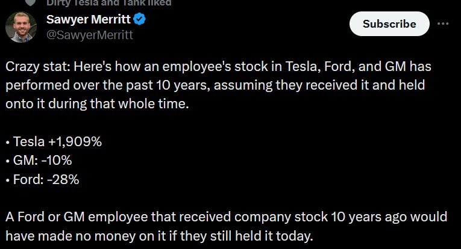Click the sentence starting "A Ford or GM employee"
The image size is (461, 249).
coord(226,217)
